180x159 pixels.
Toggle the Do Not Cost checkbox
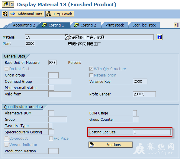[x=6, y=69]
